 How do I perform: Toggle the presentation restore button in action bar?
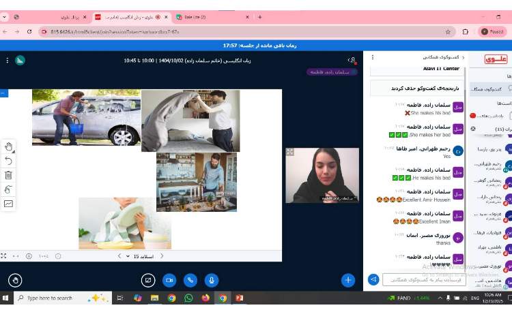click(x=148, y=281)
